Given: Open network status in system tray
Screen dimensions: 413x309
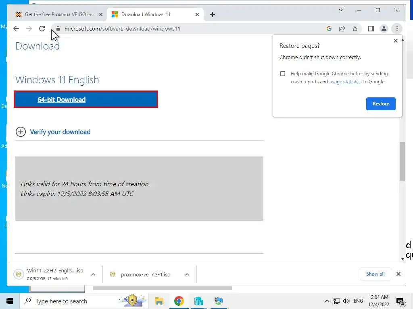Looking at the screenshot, I should tap(337, 301).
